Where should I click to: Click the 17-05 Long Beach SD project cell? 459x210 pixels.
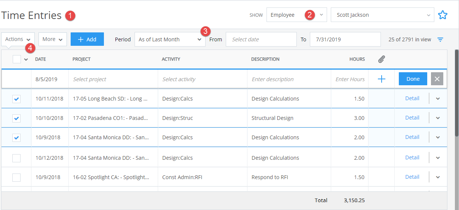[113, 99]
